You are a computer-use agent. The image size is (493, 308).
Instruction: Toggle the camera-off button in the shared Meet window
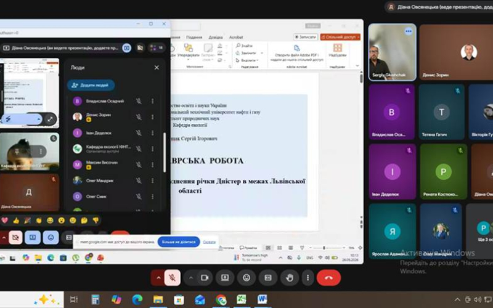(x=15, y=238)
